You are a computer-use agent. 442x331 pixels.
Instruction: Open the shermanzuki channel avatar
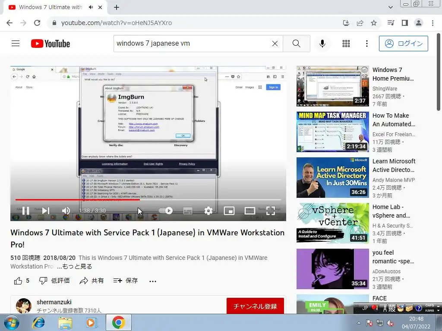[x=24, y=306]
